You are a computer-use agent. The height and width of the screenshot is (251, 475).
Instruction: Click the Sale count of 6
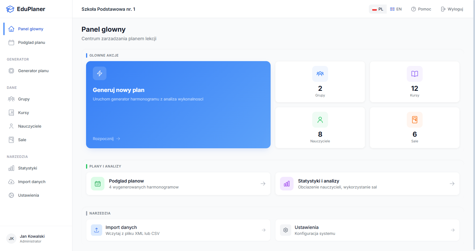tap(415, 134)
